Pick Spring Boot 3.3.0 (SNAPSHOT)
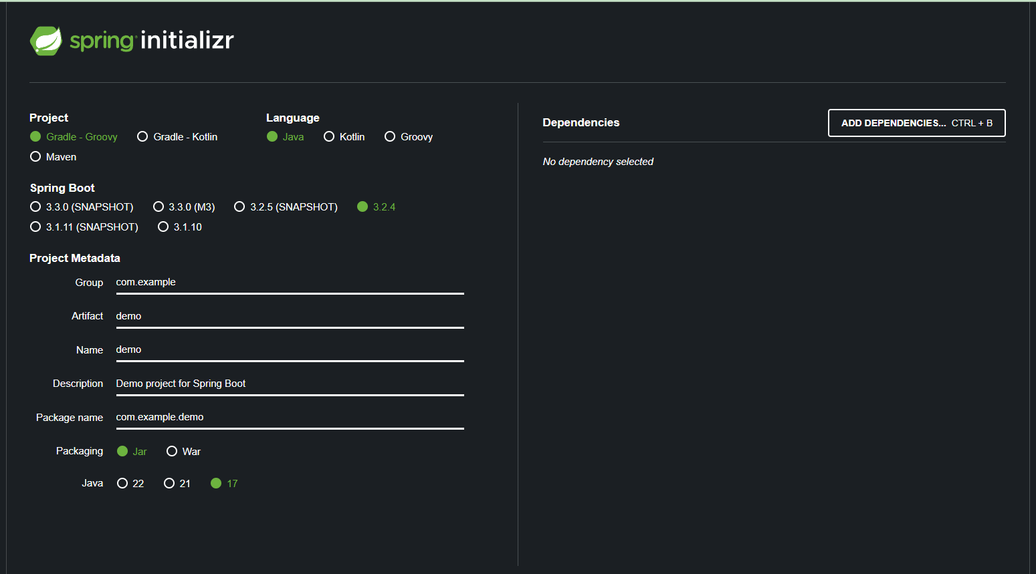 (82, 206)
